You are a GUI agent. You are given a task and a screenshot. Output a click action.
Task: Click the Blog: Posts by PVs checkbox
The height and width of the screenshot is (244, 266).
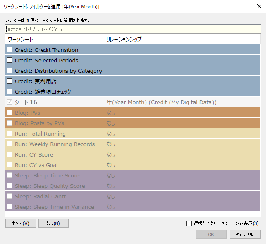(x=10, y=123)
